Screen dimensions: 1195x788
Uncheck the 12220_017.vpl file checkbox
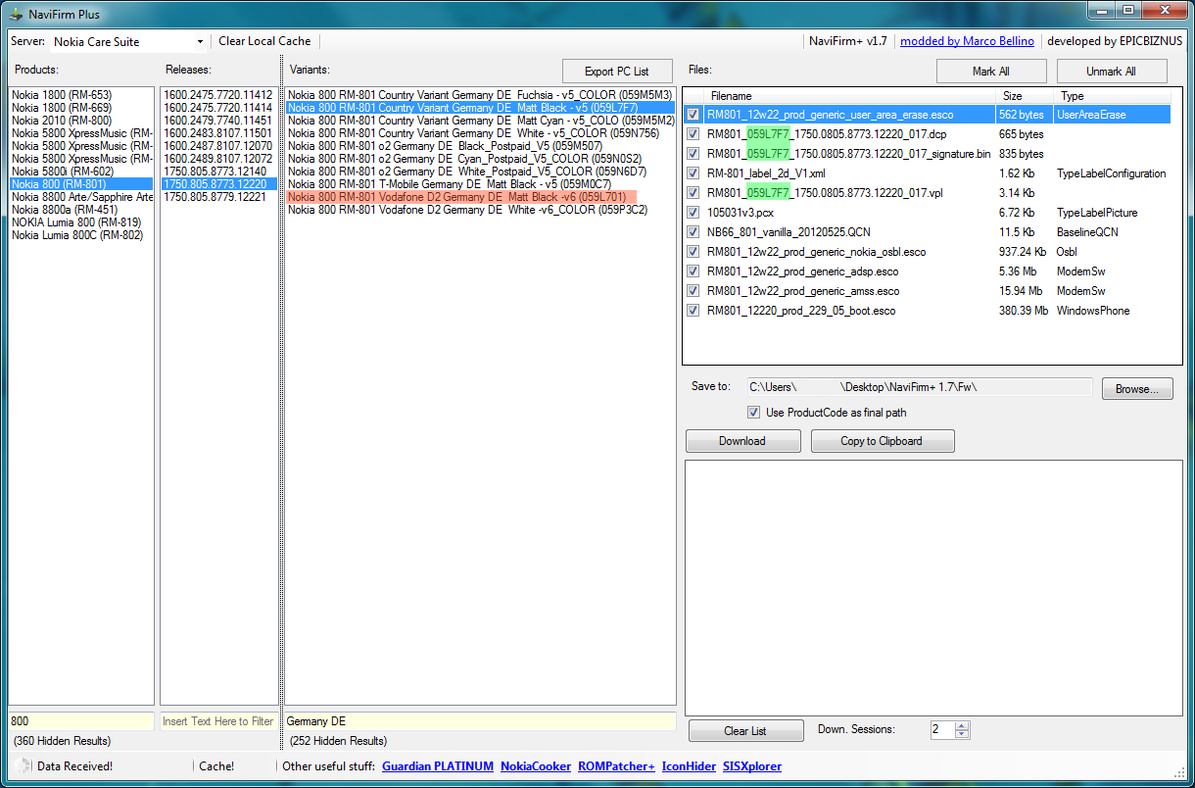tap(693, 193)
